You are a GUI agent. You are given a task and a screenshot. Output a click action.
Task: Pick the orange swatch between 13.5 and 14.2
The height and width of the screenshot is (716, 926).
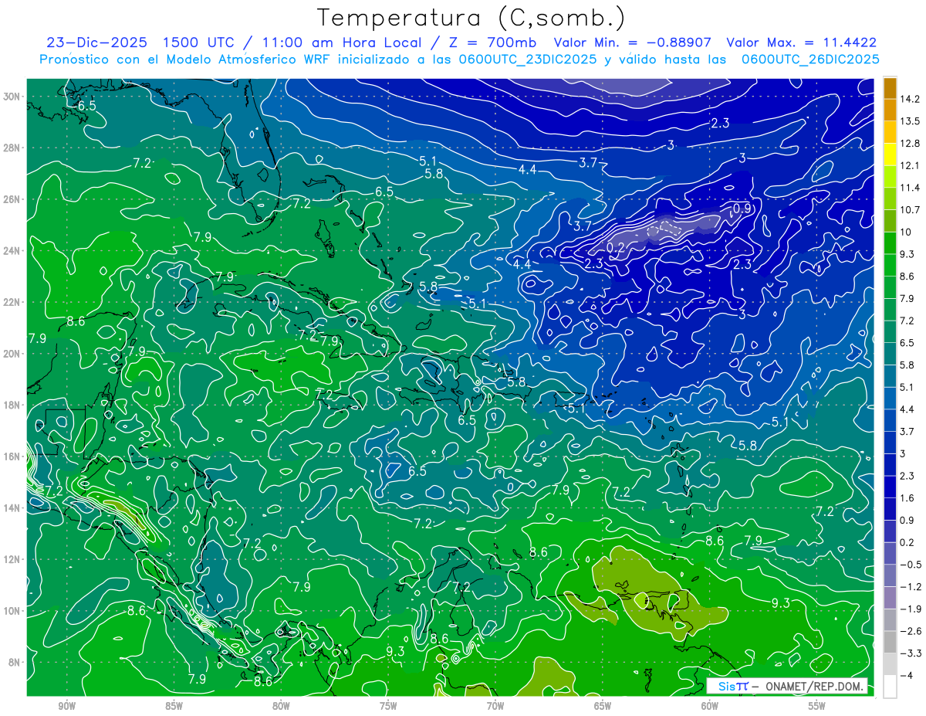pos(890,110)
